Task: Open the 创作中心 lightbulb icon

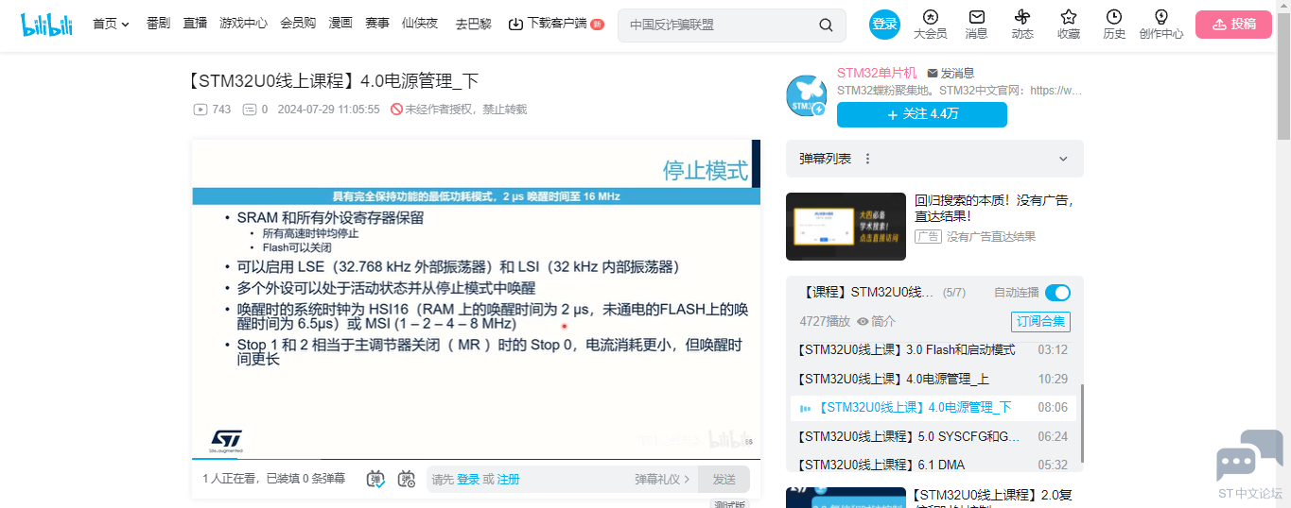Action: pyautogui.click(x=1161, y=17)
